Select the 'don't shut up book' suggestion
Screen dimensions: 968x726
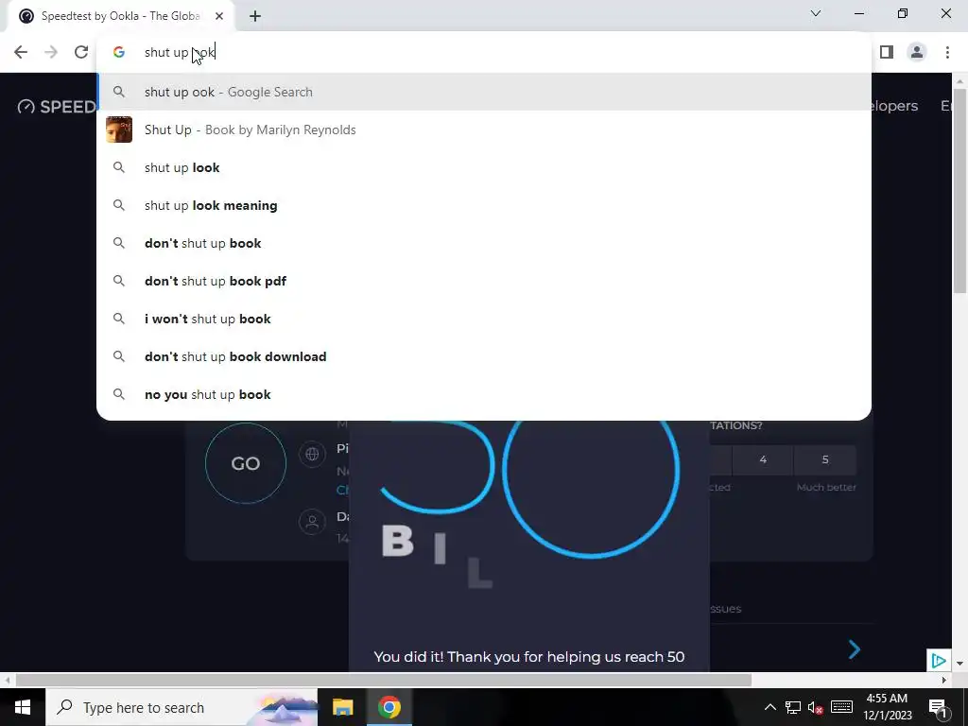pyautogui.click(x=484, y=243)
